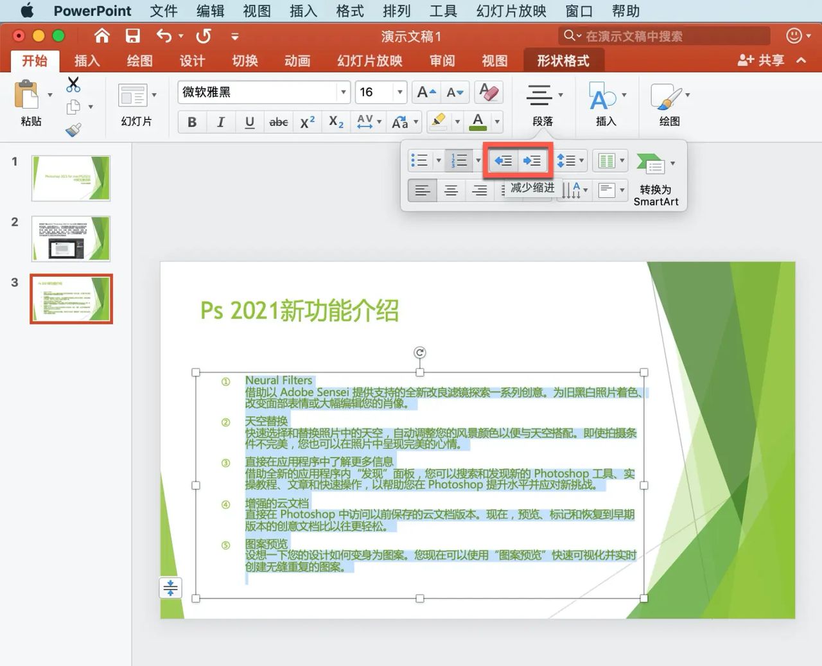822x666 pixels.
Task: Redo with the circular arrow icon
Action: tap(204, 36)
